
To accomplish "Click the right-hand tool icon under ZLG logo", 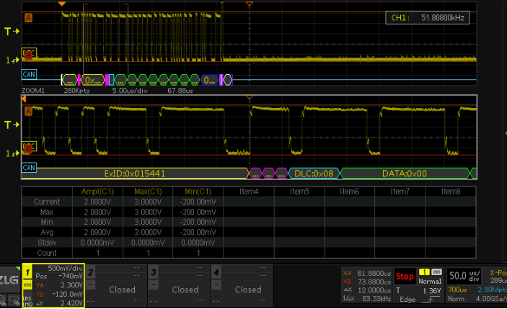I will pos(14,301).
